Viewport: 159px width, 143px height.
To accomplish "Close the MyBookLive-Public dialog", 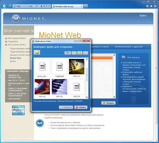I will tap(86, 41).
